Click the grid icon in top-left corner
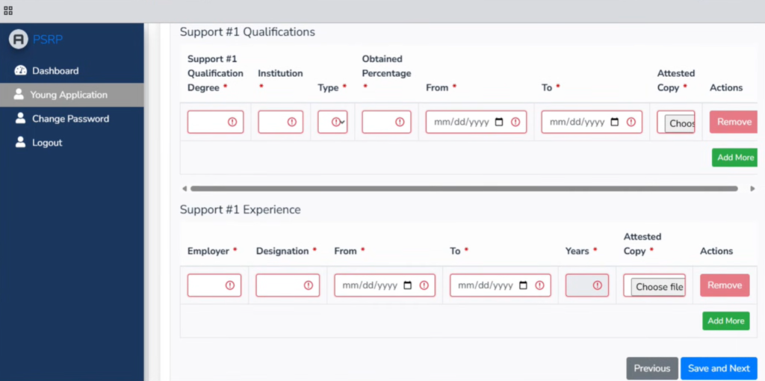The image size is (765, 381). pos(8,10)
